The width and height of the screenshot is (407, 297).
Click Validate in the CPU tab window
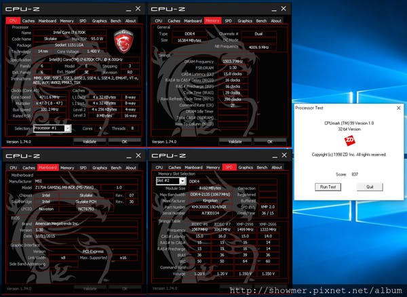pos(90,142)
